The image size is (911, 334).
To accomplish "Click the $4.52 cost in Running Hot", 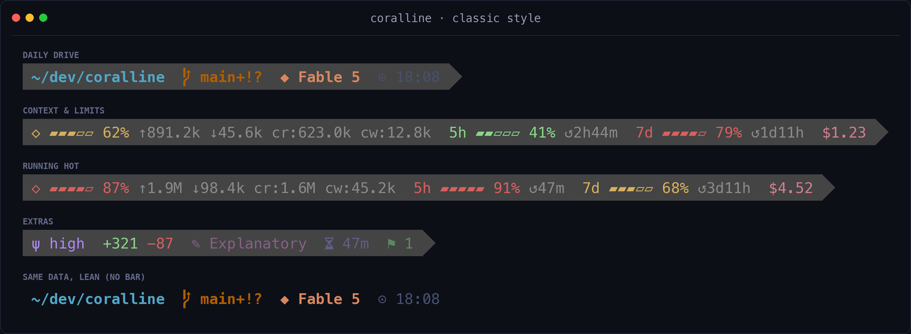I will click(x=791, y=188).
